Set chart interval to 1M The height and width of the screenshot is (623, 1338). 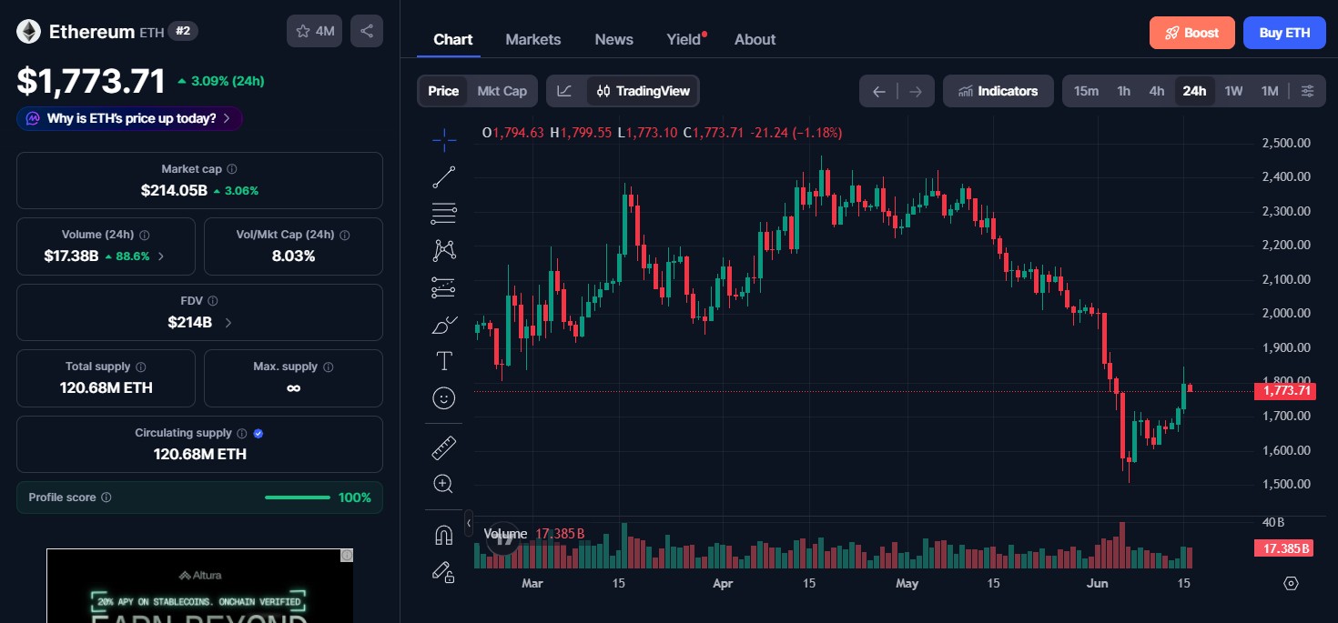tap(1270, 91)
